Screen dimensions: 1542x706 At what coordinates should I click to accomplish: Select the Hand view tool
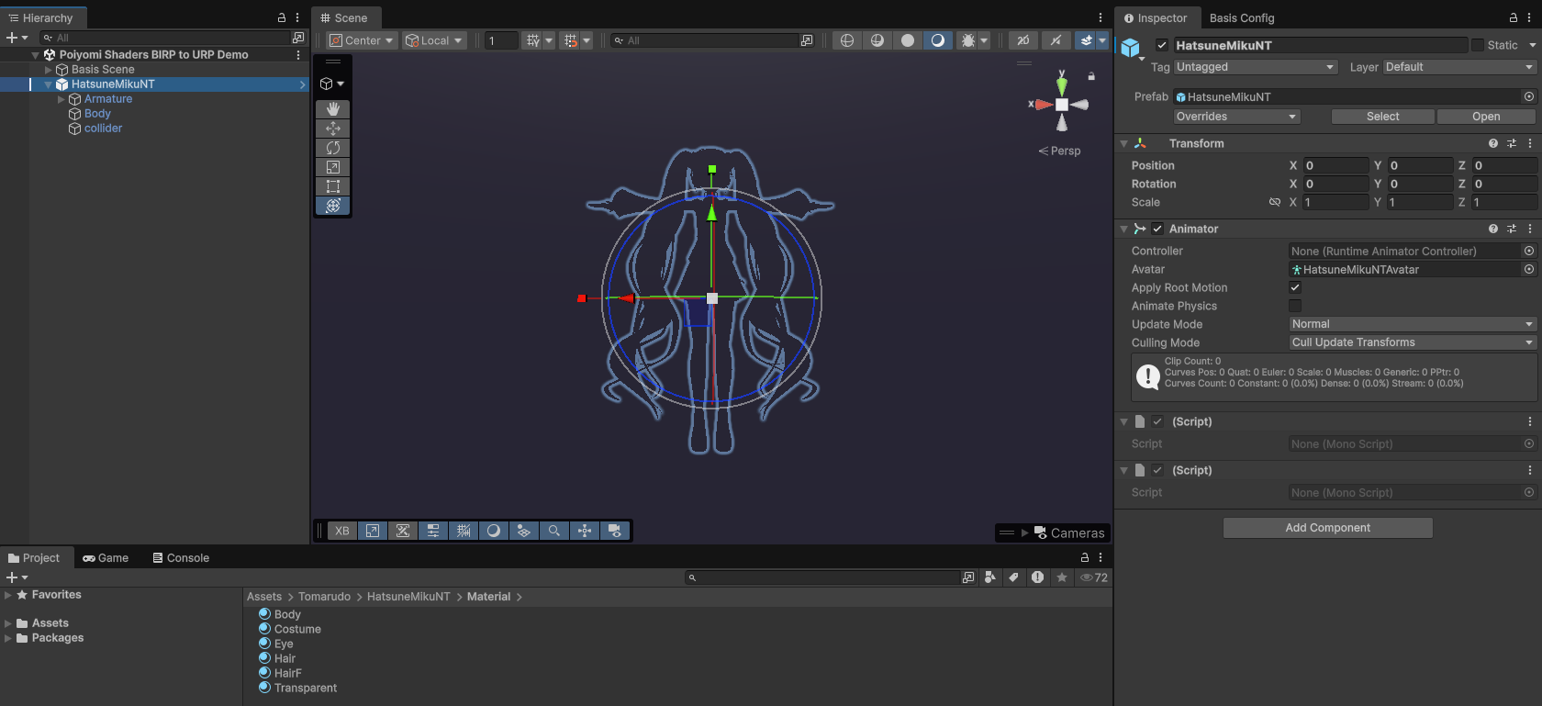tap(333, 108)
